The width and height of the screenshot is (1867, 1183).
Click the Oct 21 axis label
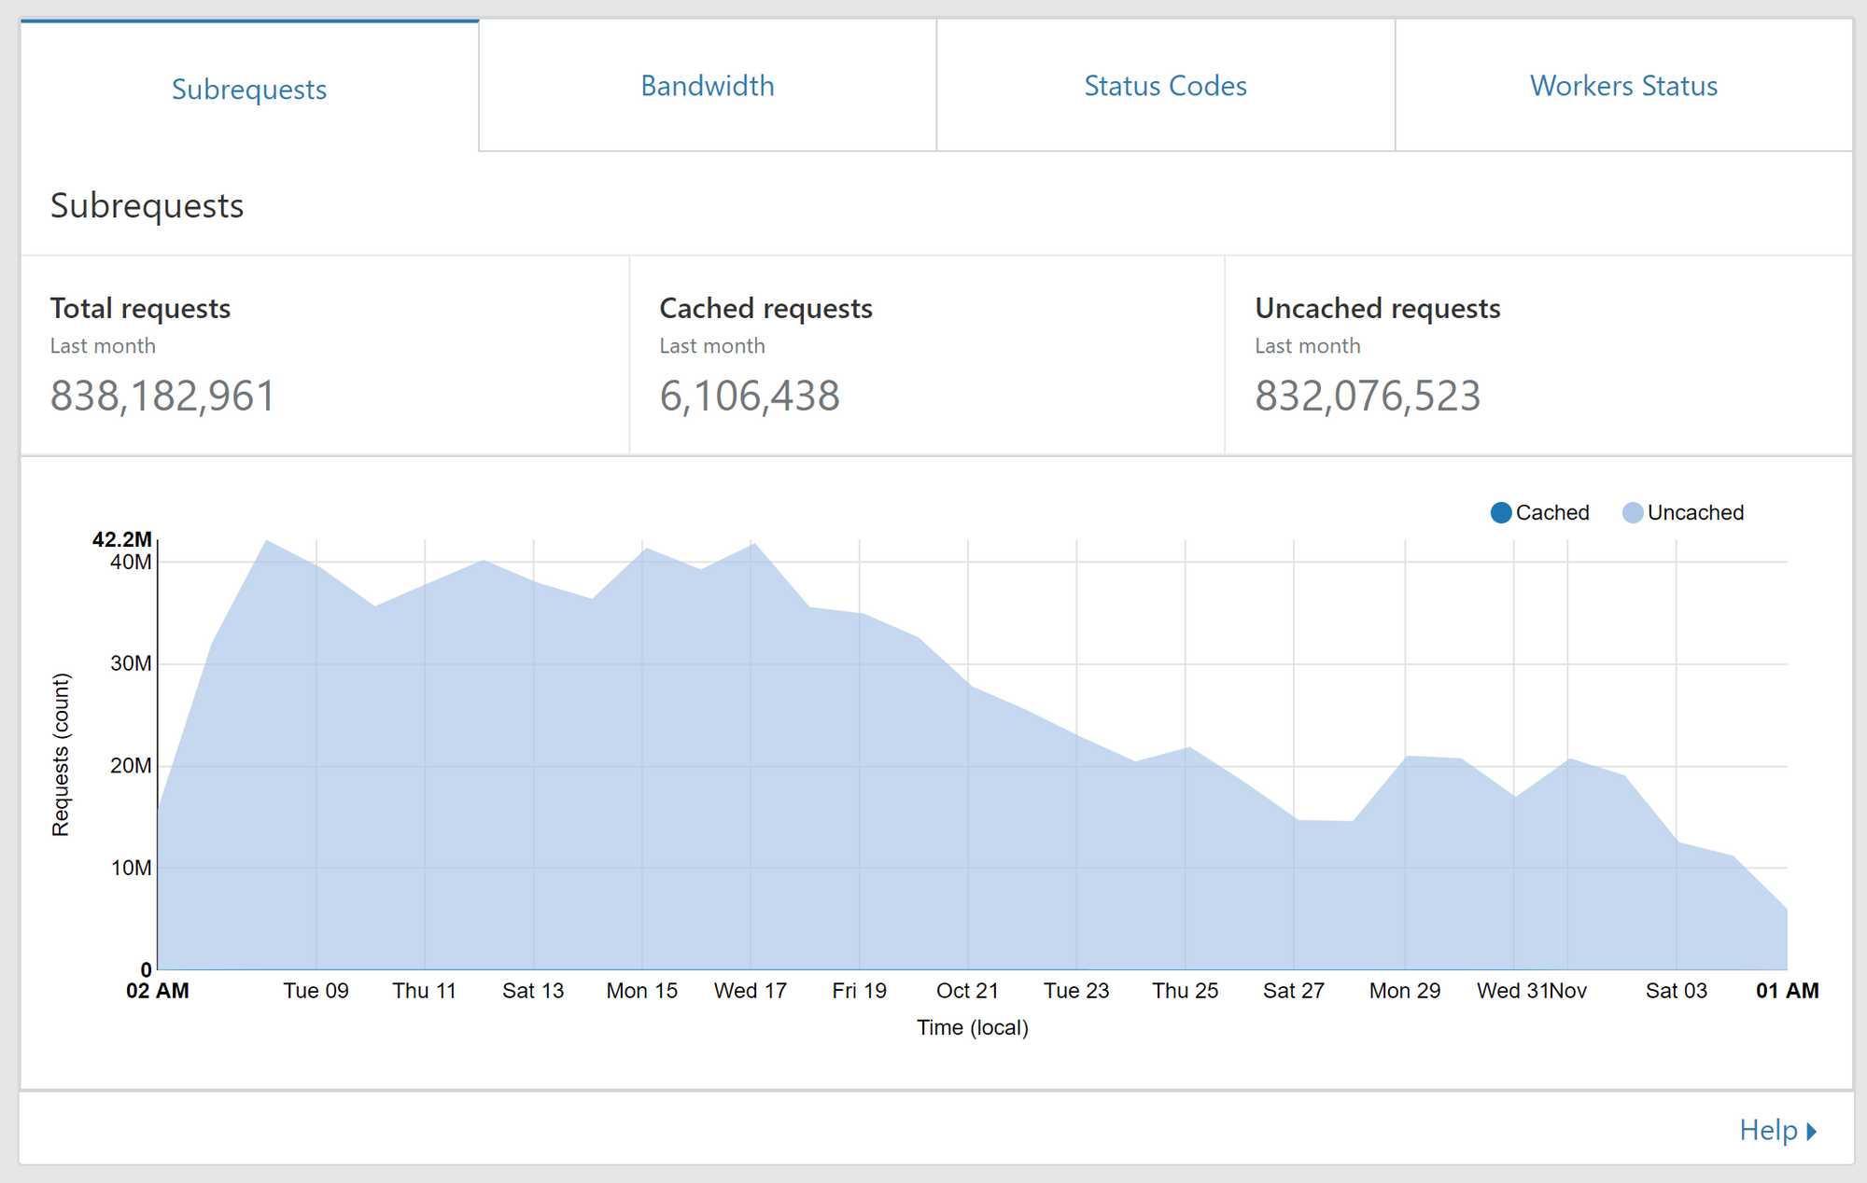coord(967,991)
